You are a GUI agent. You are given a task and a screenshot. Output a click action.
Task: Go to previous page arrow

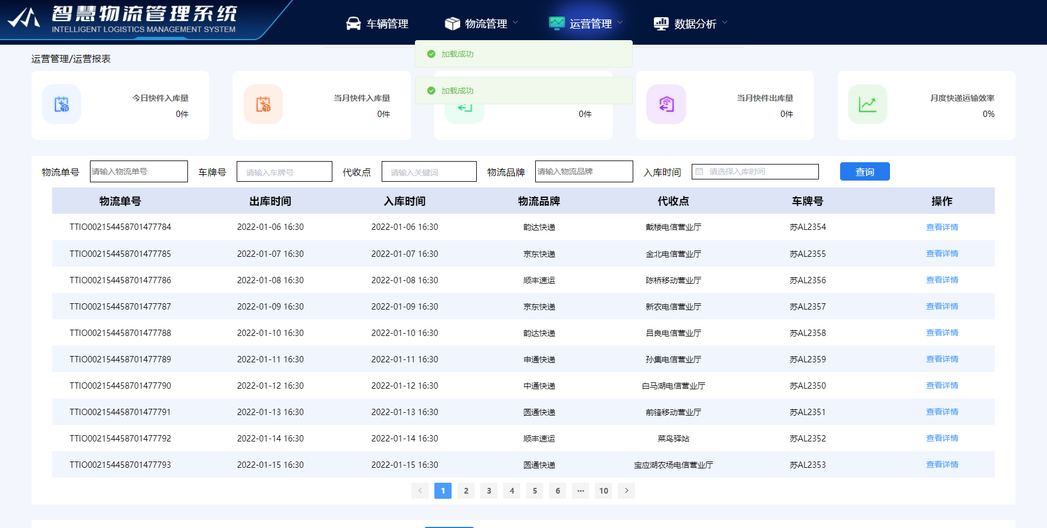[420, 491]
